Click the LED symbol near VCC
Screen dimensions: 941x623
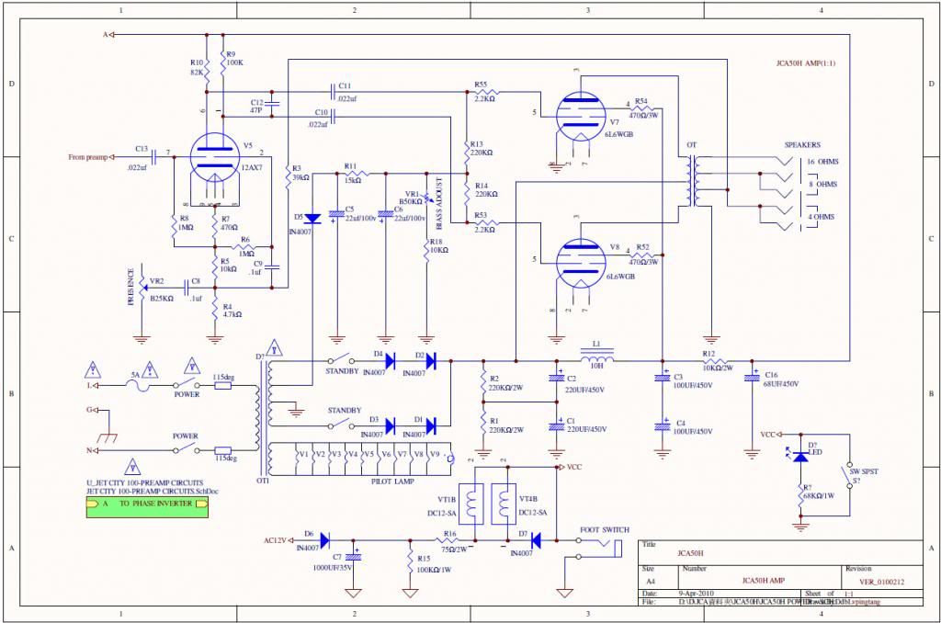point(800,456)
